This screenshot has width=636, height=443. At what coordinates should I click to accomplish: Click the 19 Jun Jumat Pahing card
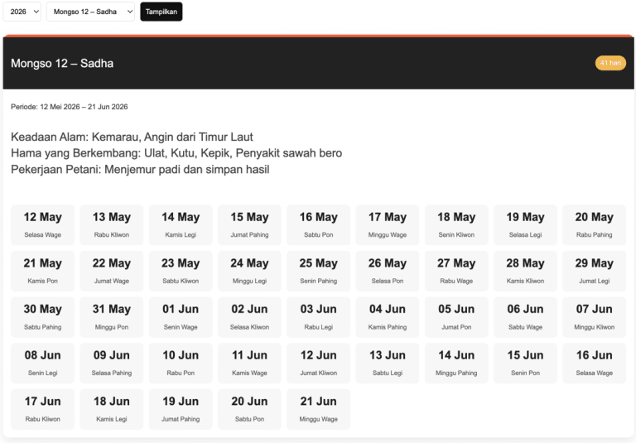(x=181, y=409)
